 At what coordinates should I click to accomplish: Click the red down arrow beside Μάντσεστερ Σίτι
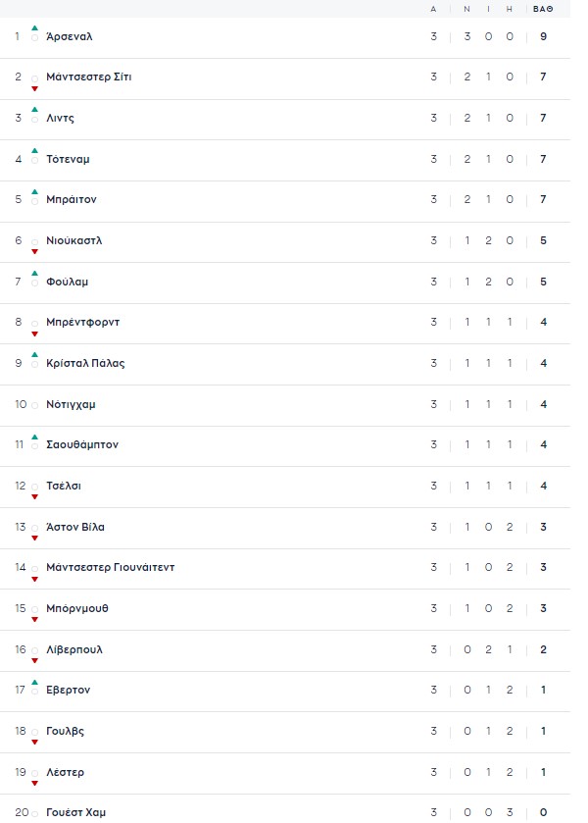pos(34,87)
